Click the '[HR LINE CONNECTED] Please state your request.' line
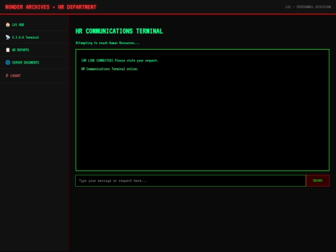The width and height of the screenshot is (336, 252). click(x=120, y=60)
